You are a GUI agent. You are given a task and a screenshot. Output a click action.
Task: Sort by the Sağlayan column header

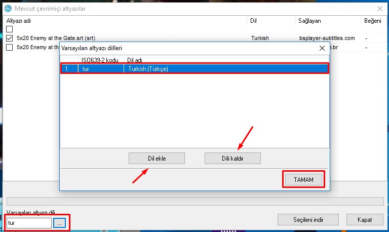coord(327,21)
